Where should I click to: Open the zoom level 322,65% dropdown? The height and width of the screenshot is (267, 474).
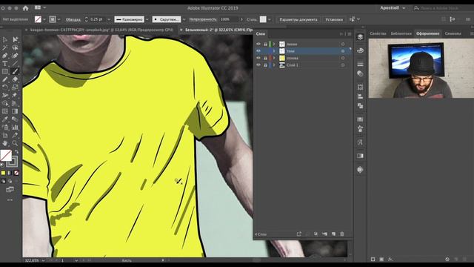pyautogui.click(x=44, y=260)
